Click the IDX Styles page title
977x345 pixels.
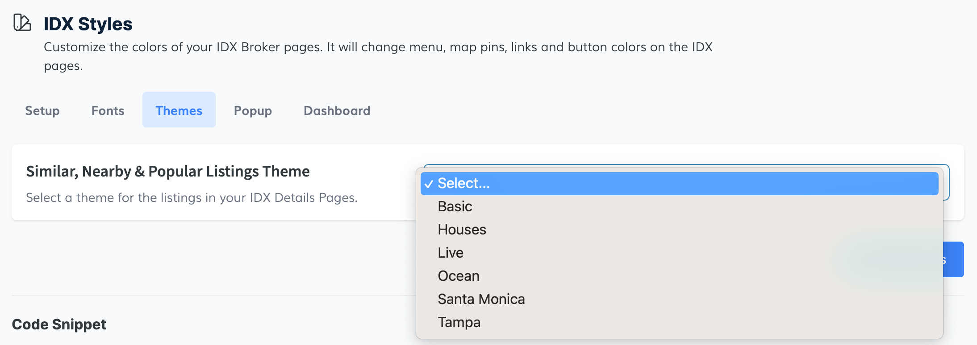click(88, 24)
